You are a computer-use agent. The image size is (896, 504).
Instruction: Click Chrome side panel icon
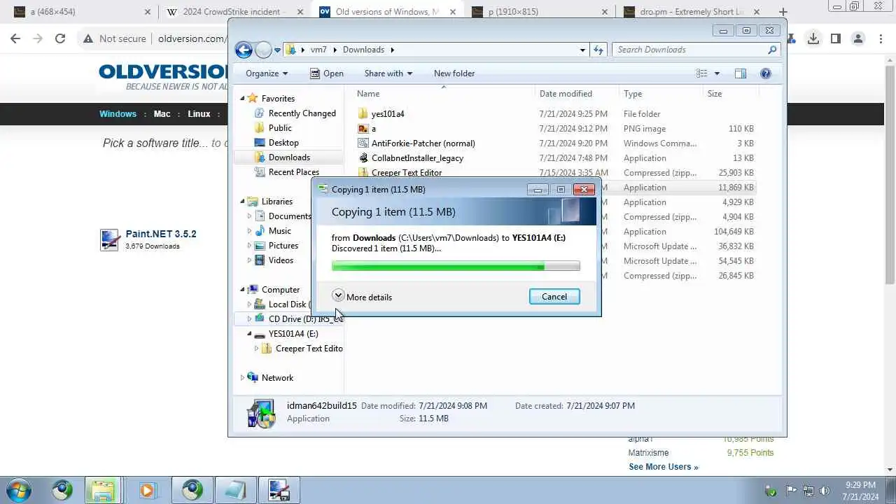[835, 38]
